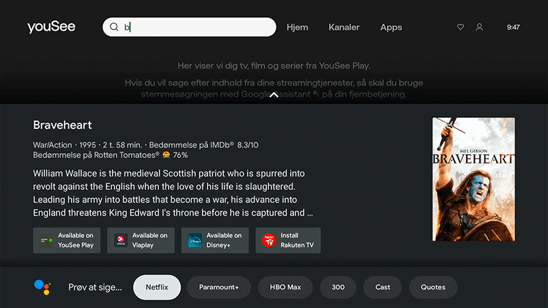Open the Hjem menu
This screenshot has height=308, width=548.
pos(298,27)
